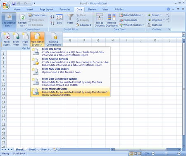Open the What-If Analysis dropdown
Viewport: 186px width, 156px height.
tap(131, 25)
